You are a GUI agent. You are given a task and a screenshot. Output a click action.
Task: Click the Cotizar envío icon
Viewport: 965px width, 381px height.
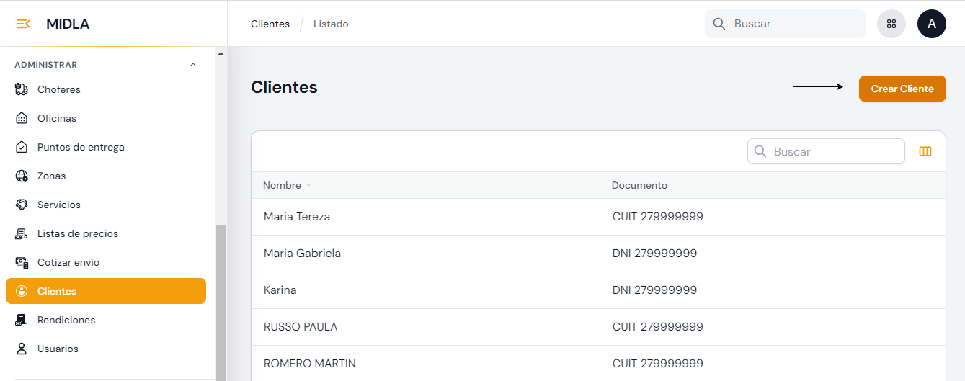click(22, 262)
